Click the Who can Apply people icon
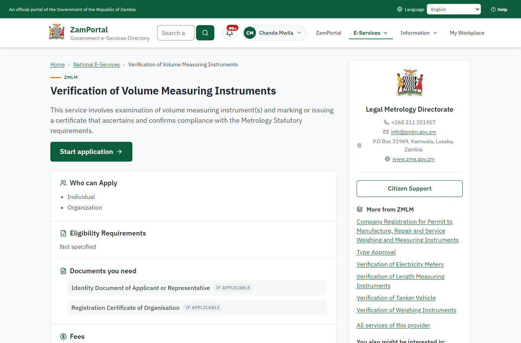Screen dimensions: 521x343 63,183
